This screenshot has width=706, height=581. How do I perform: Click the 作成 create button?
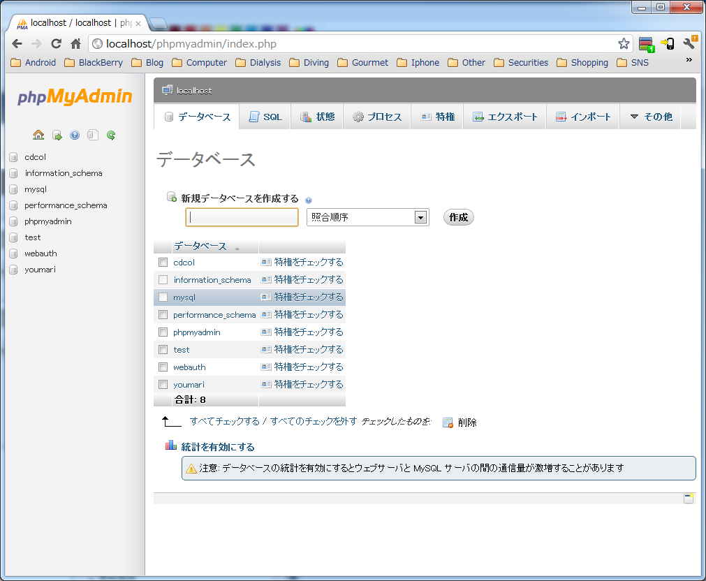(458, 217)
